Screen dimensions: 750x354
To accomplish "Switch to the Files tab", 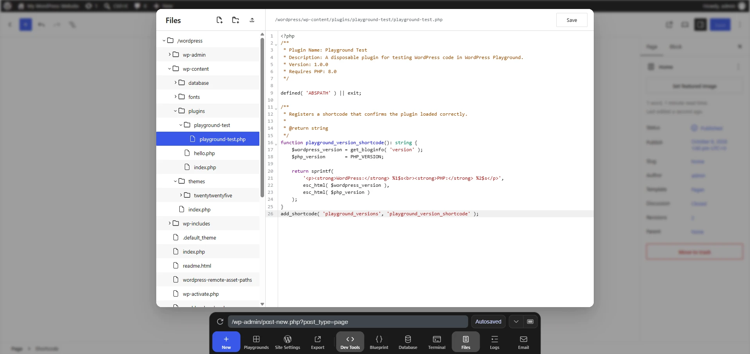I will (466, 342).
